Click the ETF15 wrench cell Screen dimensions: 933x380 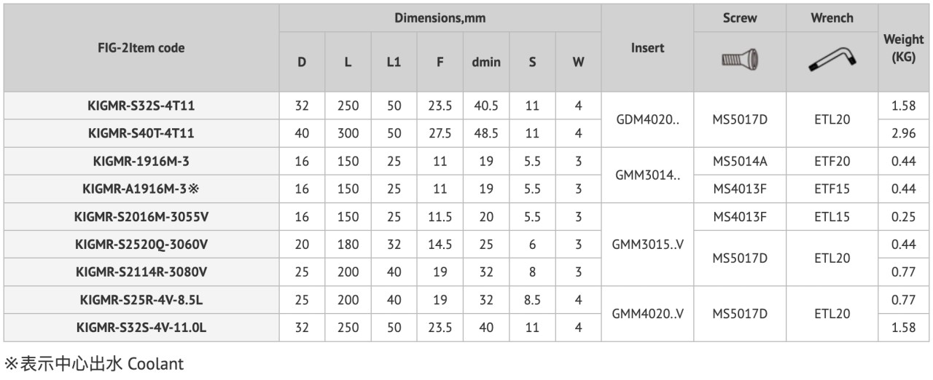(832, 189)
